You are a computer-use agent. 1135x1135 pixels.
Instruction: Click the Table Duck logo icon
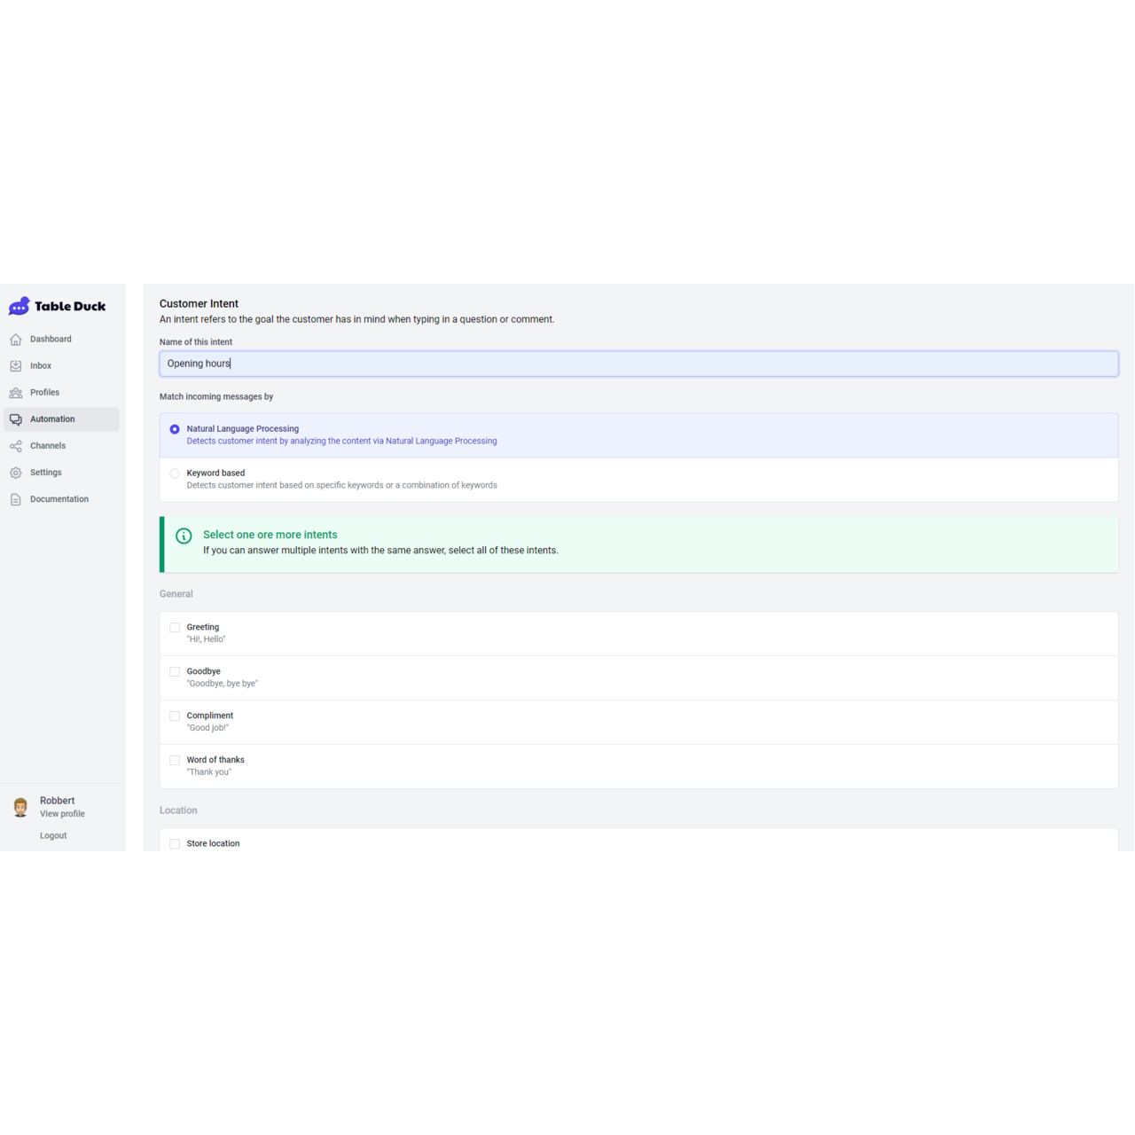tap(20, 307)
